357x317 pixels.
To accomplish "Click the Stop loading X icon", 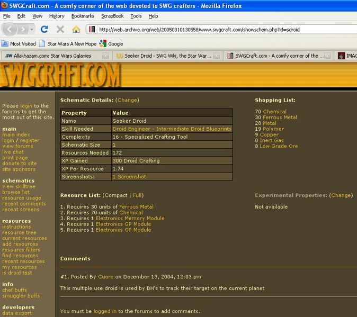I will pyautogui.click(x=60, y=30).
